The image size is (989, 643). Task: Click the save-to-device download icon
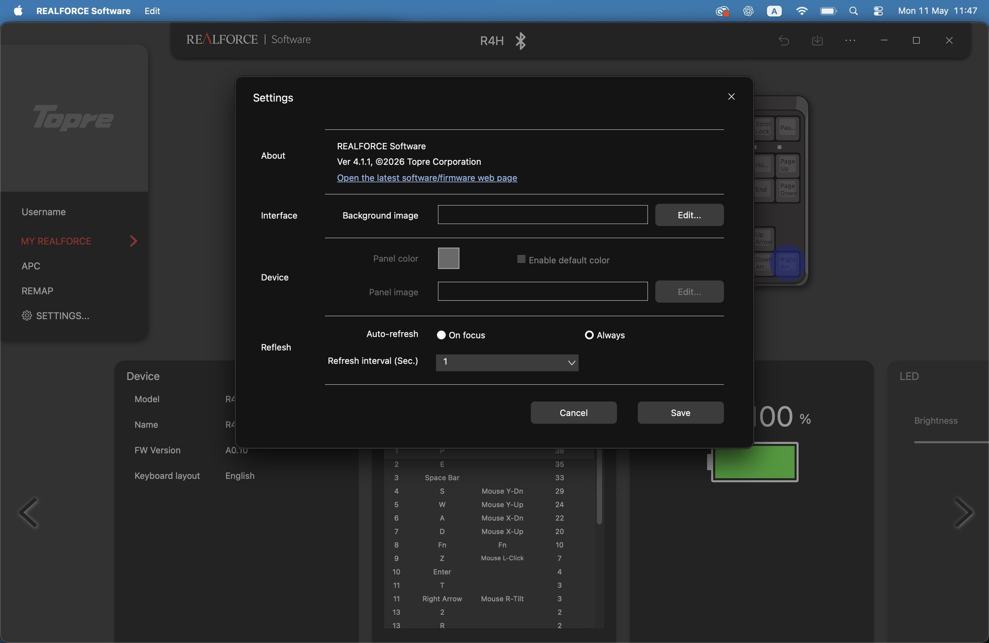(817, 41)
